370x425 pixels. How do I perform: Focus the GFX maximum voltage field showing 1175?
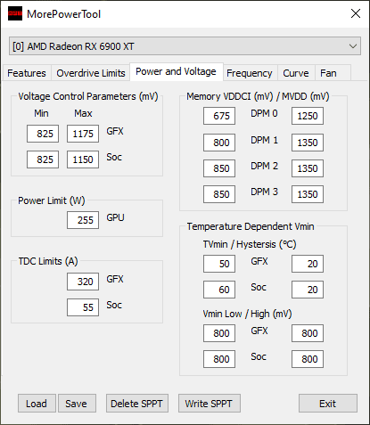[x=83, y=134]
